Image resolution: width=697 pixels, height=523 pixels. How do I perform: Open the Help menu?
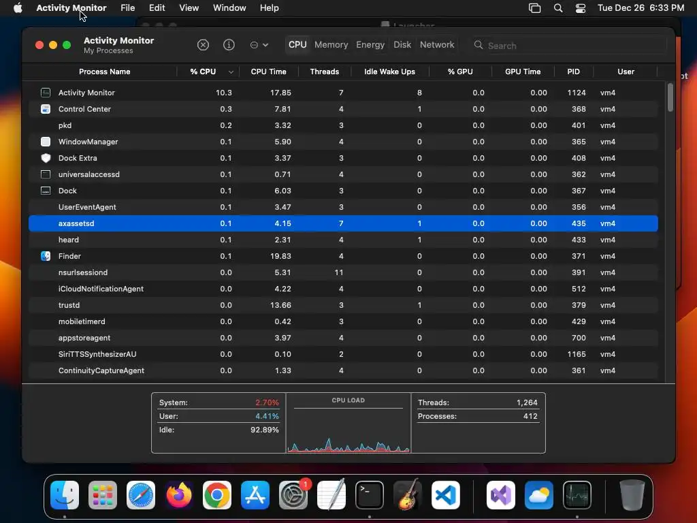(x=270, y=8)
